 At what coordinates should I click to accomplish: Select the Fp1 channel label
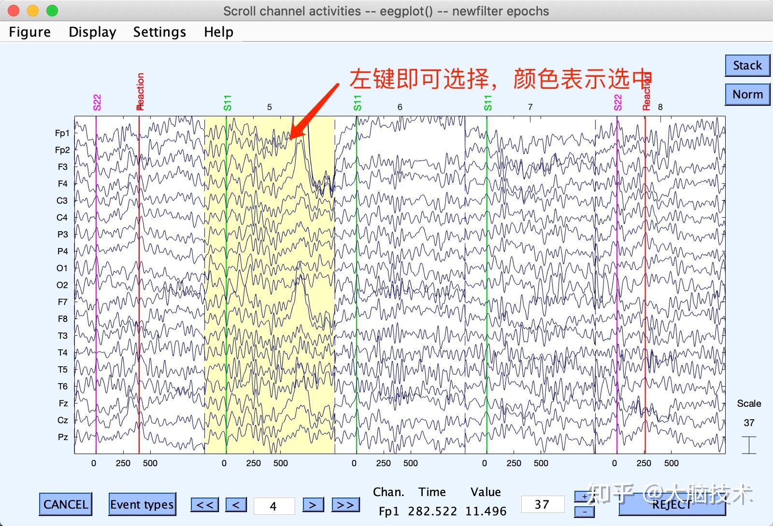point(62,133)
